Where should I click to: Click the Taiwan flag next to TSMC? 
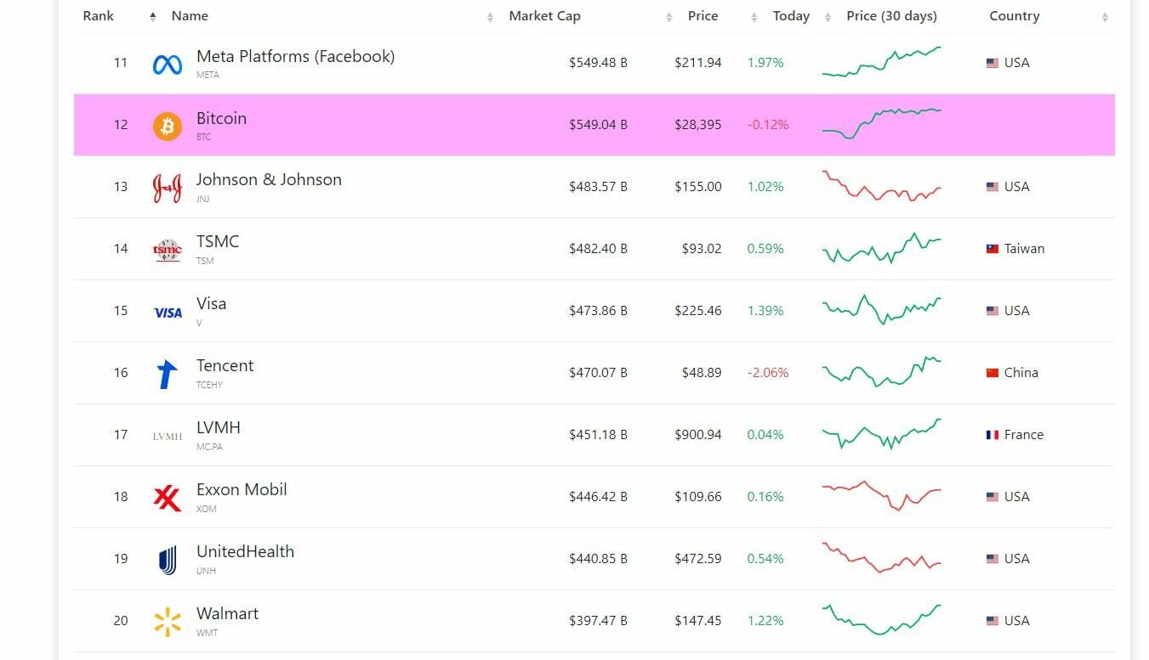993,249
